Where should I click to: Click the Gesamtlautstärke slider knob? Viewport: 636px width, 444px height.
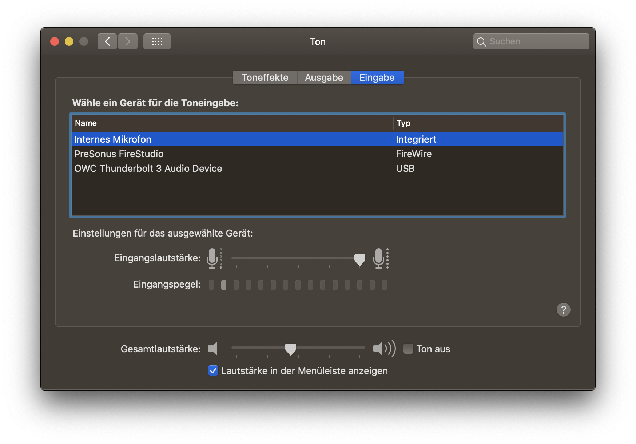290,349
